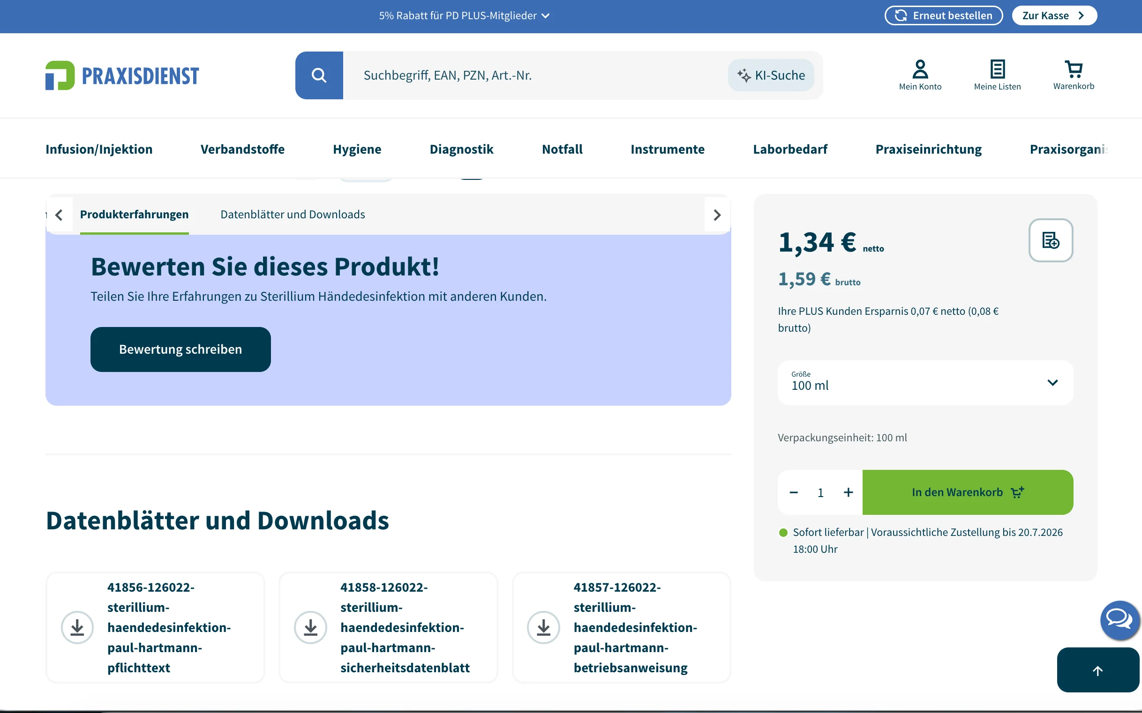Image resolution: width=1142 pixels, height=713 pixels.
Task: Decrease quantity with minus icon
Action: coord(794,492)
